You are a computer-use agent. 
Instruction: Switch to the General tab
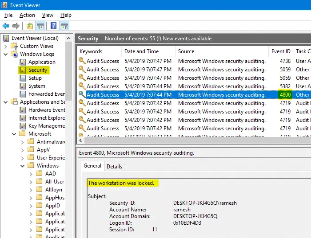[x=92, y=166]
